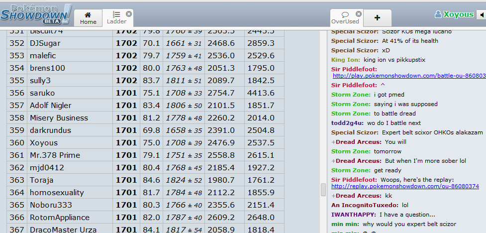
Task: Select ladder player Mr.378 Prime
Action: [x=55, y=155]
